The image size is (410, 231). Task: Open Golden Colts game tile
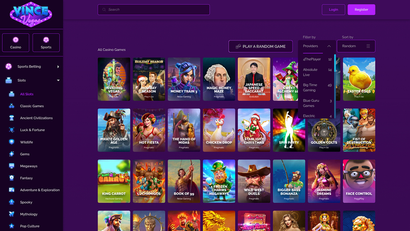click(x=324, y=135)
